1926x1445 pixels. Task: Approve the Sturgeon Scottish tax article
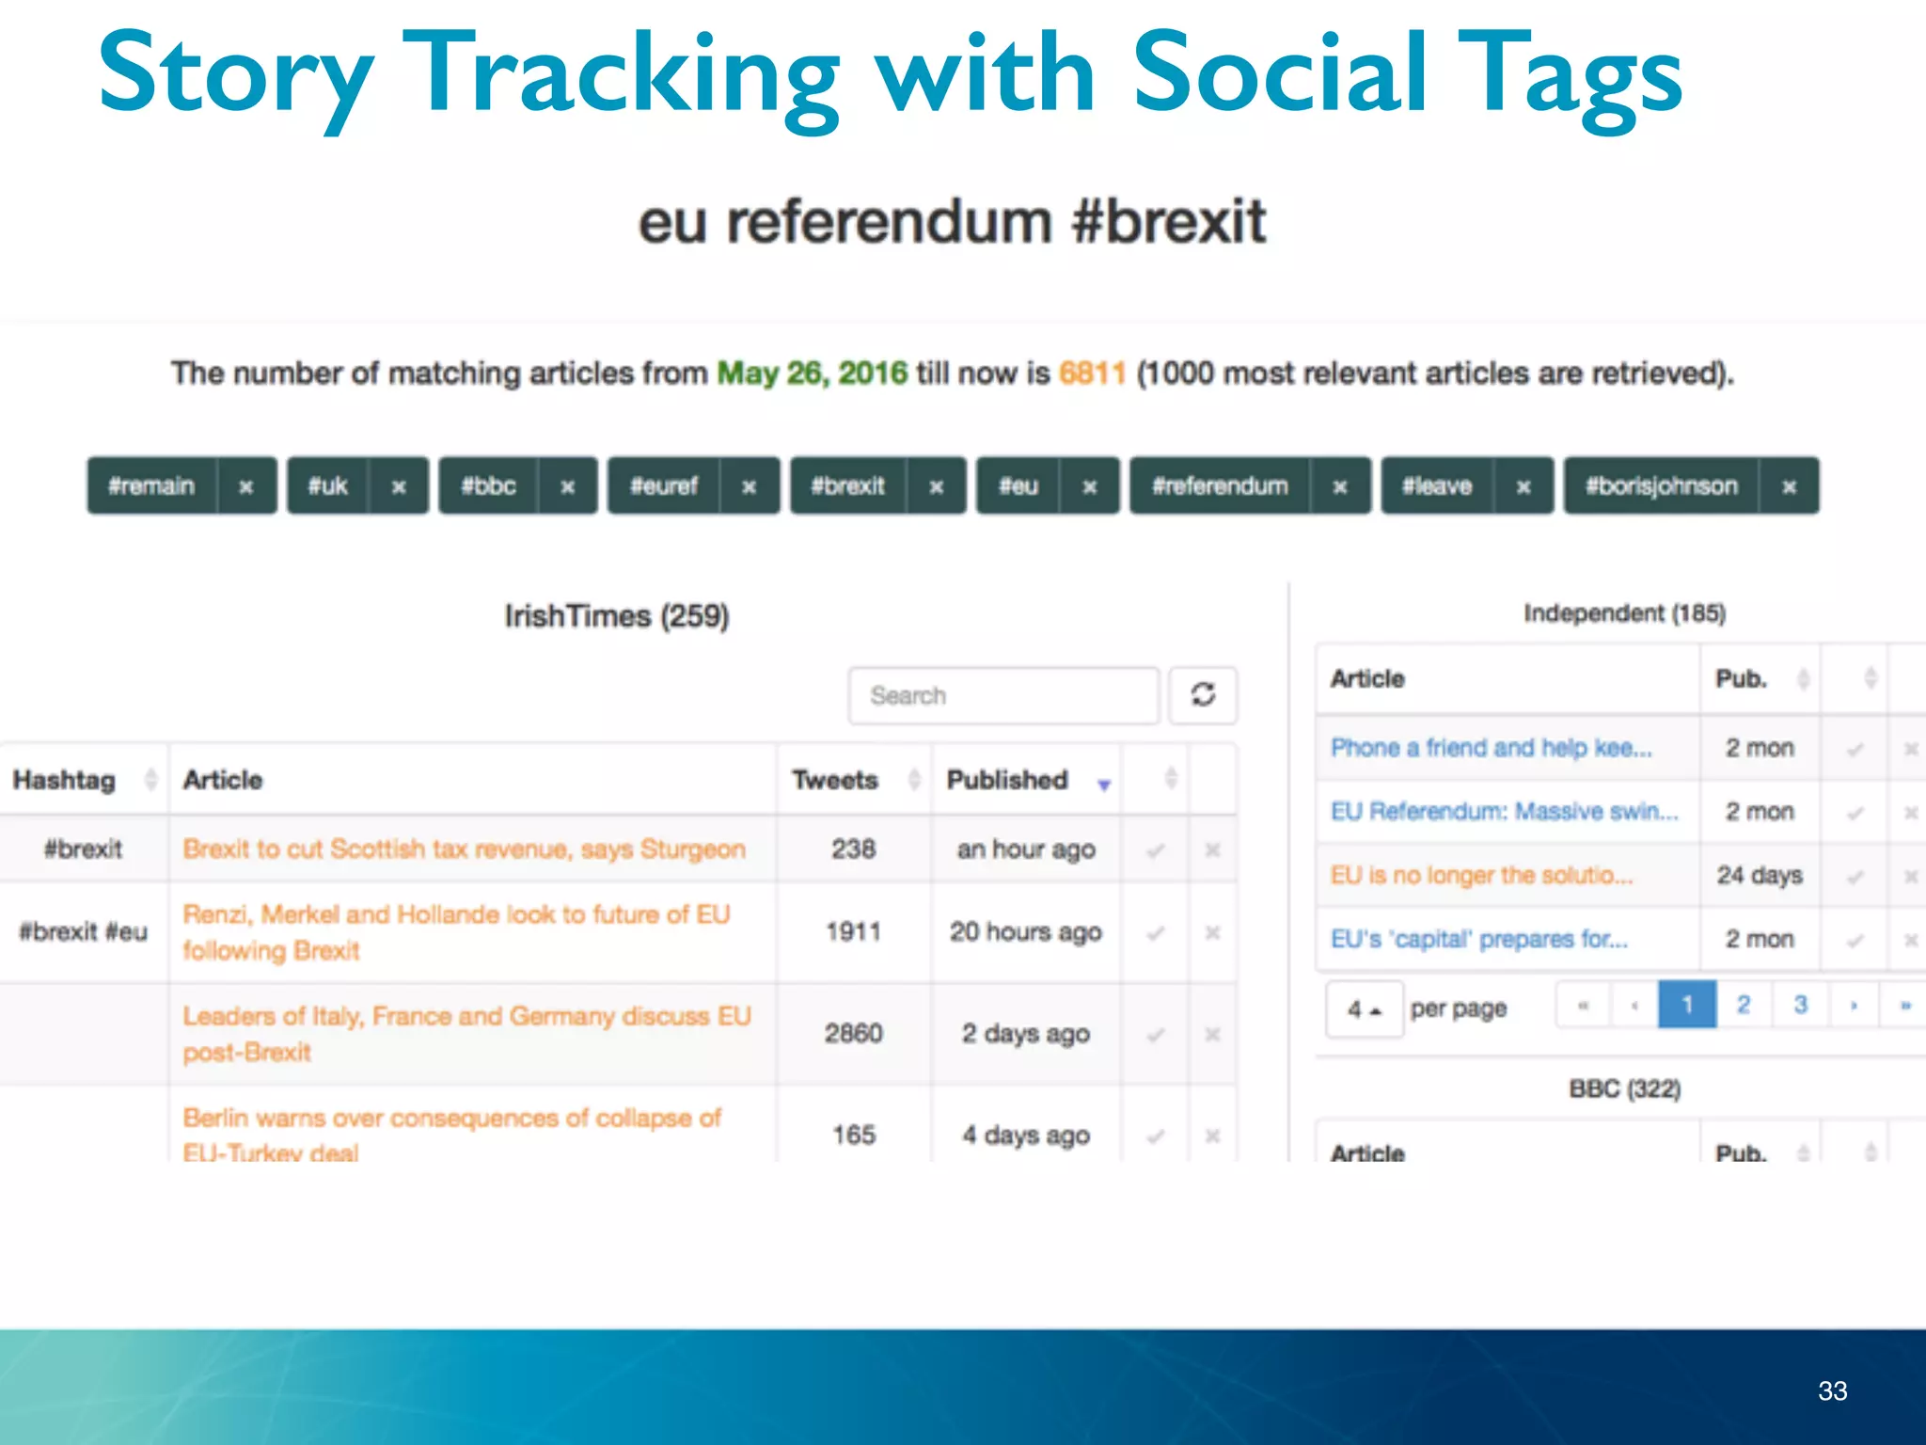point(1156,850)
